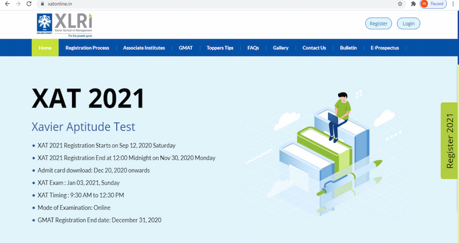
Task: Open Associate Institutes page
Action: pyautogui.click(x=144, y=48)
